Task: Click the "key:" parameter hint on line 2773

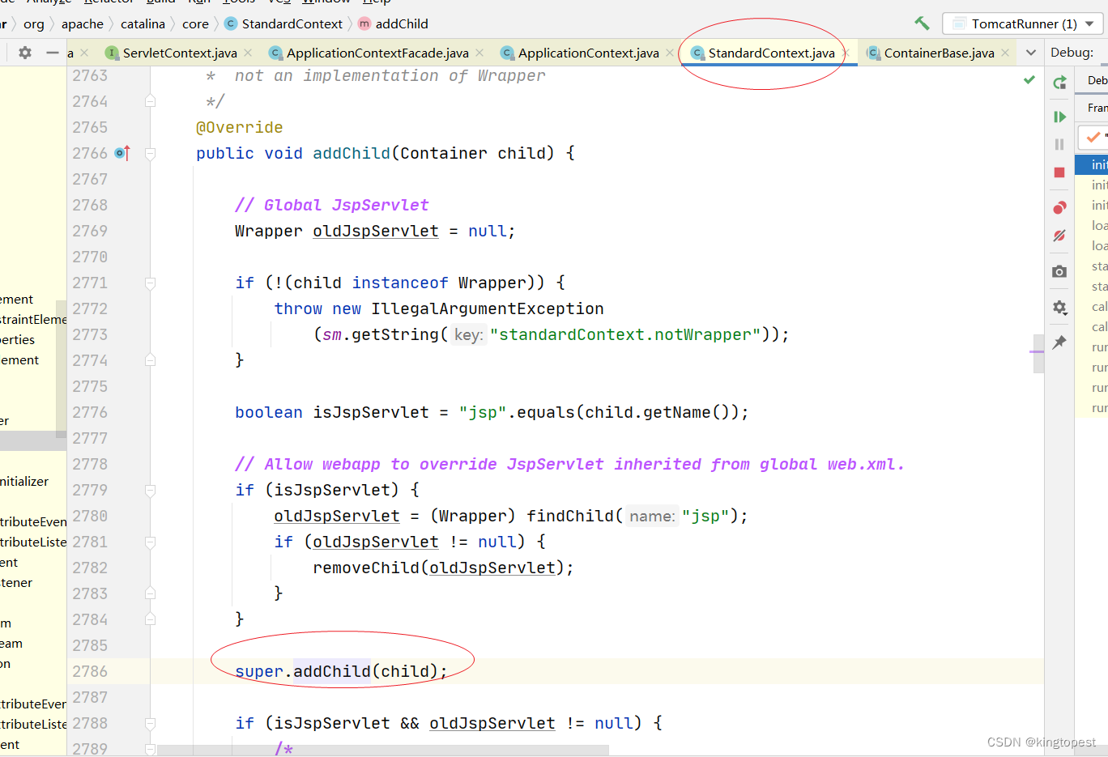Action: (468, 334)
